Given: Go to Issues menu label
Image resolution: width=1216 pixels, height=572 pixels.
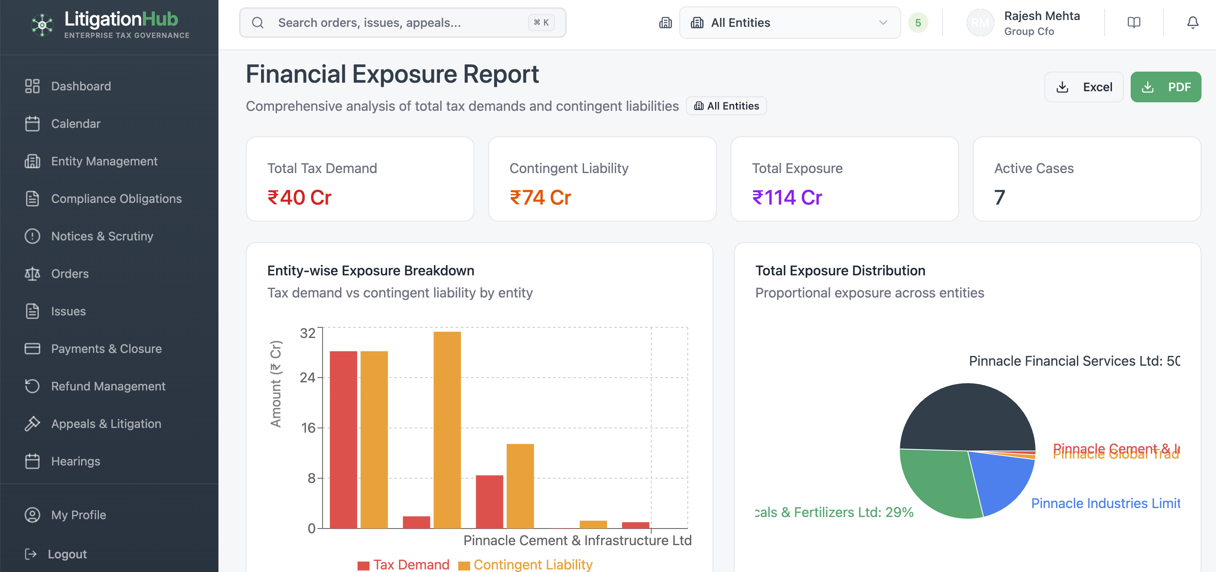Looking at the screenshot, I should [x=68, y=311].
